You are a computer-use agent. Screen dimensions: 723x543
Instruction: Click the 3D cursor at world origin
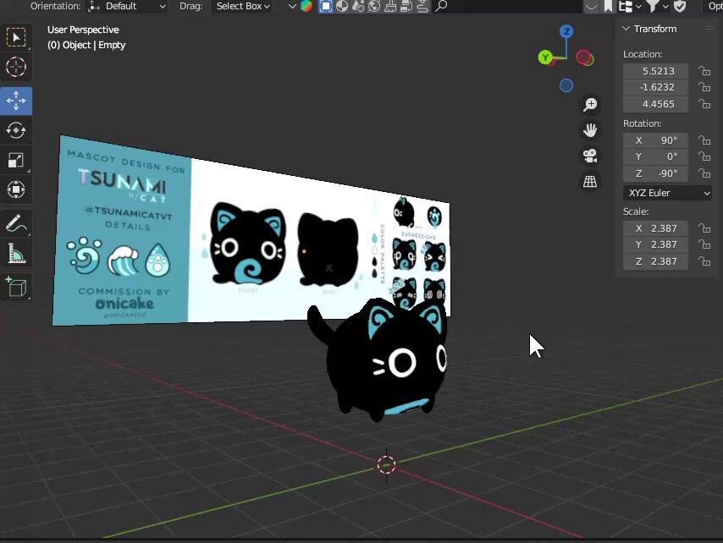click(x=386, y=464)
